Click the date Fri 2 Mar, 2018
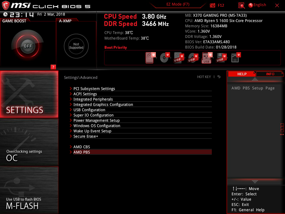285x214 pixels. click(x=51, y=14)
